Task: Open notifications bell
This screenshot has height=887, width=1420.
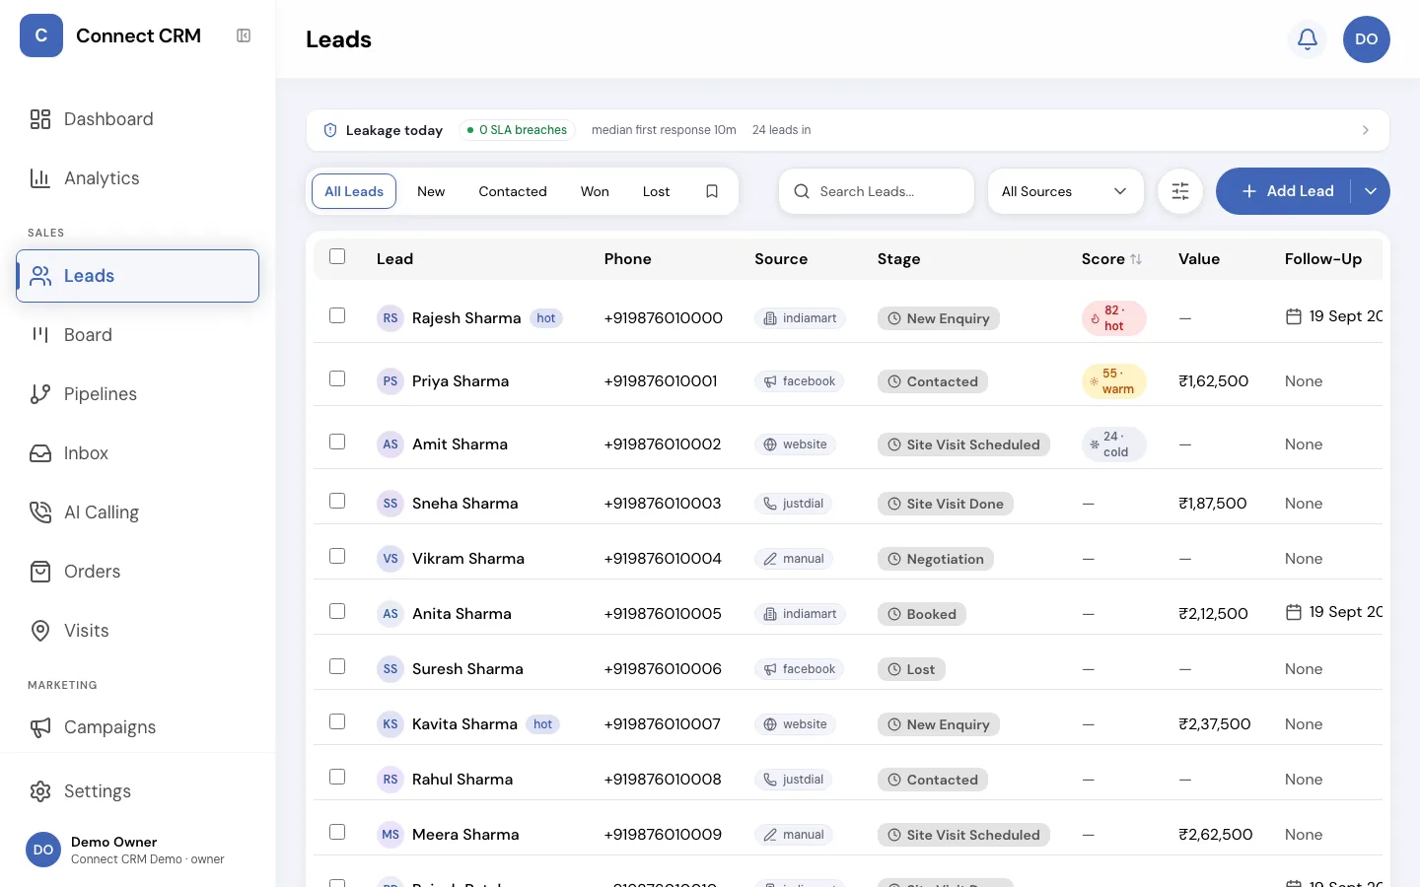Action: click(1308, 39)
